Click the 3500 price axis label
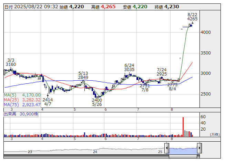 click(206, 53)
